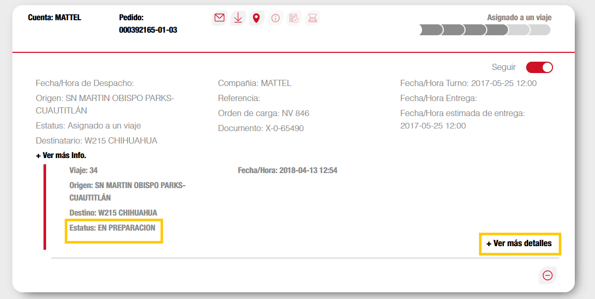Toggle the Seguir switch off

point(539,67)
